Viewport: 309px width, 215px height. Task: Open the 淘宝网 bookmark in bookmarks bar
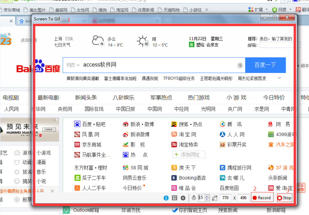[x=119, y=10]
